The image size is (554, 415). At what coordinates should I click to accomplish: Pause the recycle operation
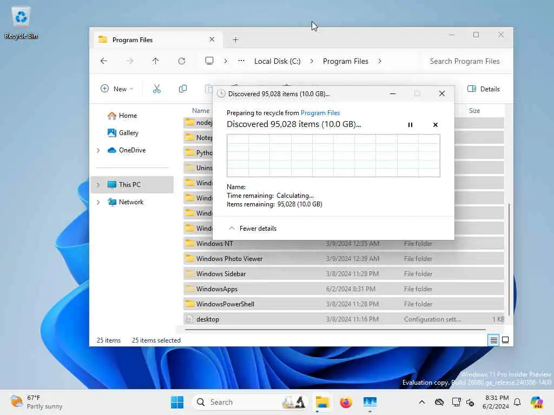pyautogui.click(x=410, y=125)
